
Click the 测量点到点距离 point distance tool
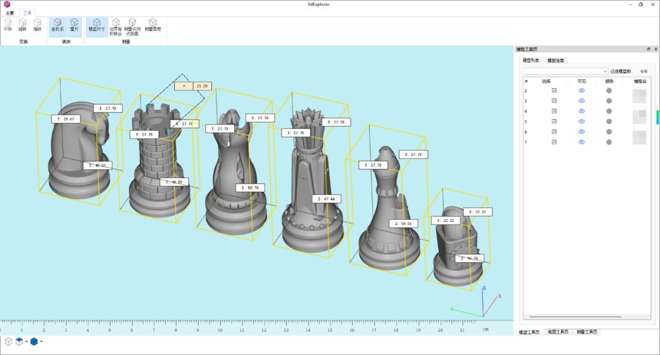(132, 27)
